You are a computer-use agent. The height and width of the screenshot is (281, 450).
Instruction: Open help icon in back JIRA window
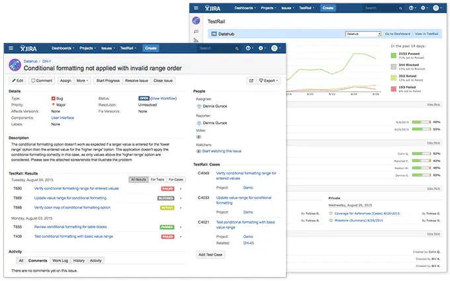411,8
